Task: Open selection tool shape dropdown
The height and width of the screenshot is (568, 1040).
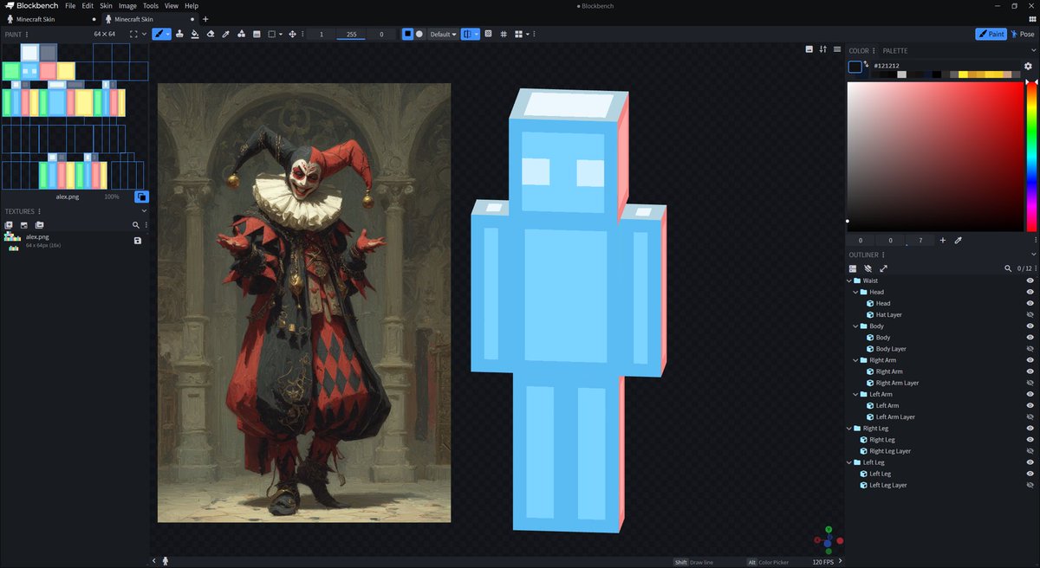Action: (280, 34)
